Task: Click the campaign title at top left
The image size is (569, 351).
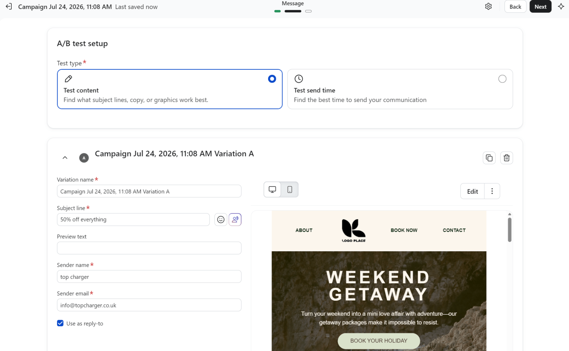Action: (x=65, y=7)
